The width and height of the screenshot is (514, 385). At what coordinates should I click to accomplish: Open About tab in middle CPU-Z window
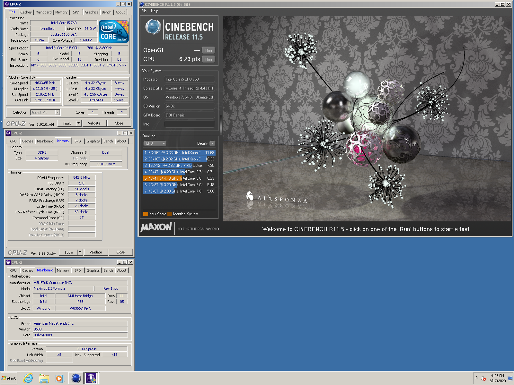(122, 141)
